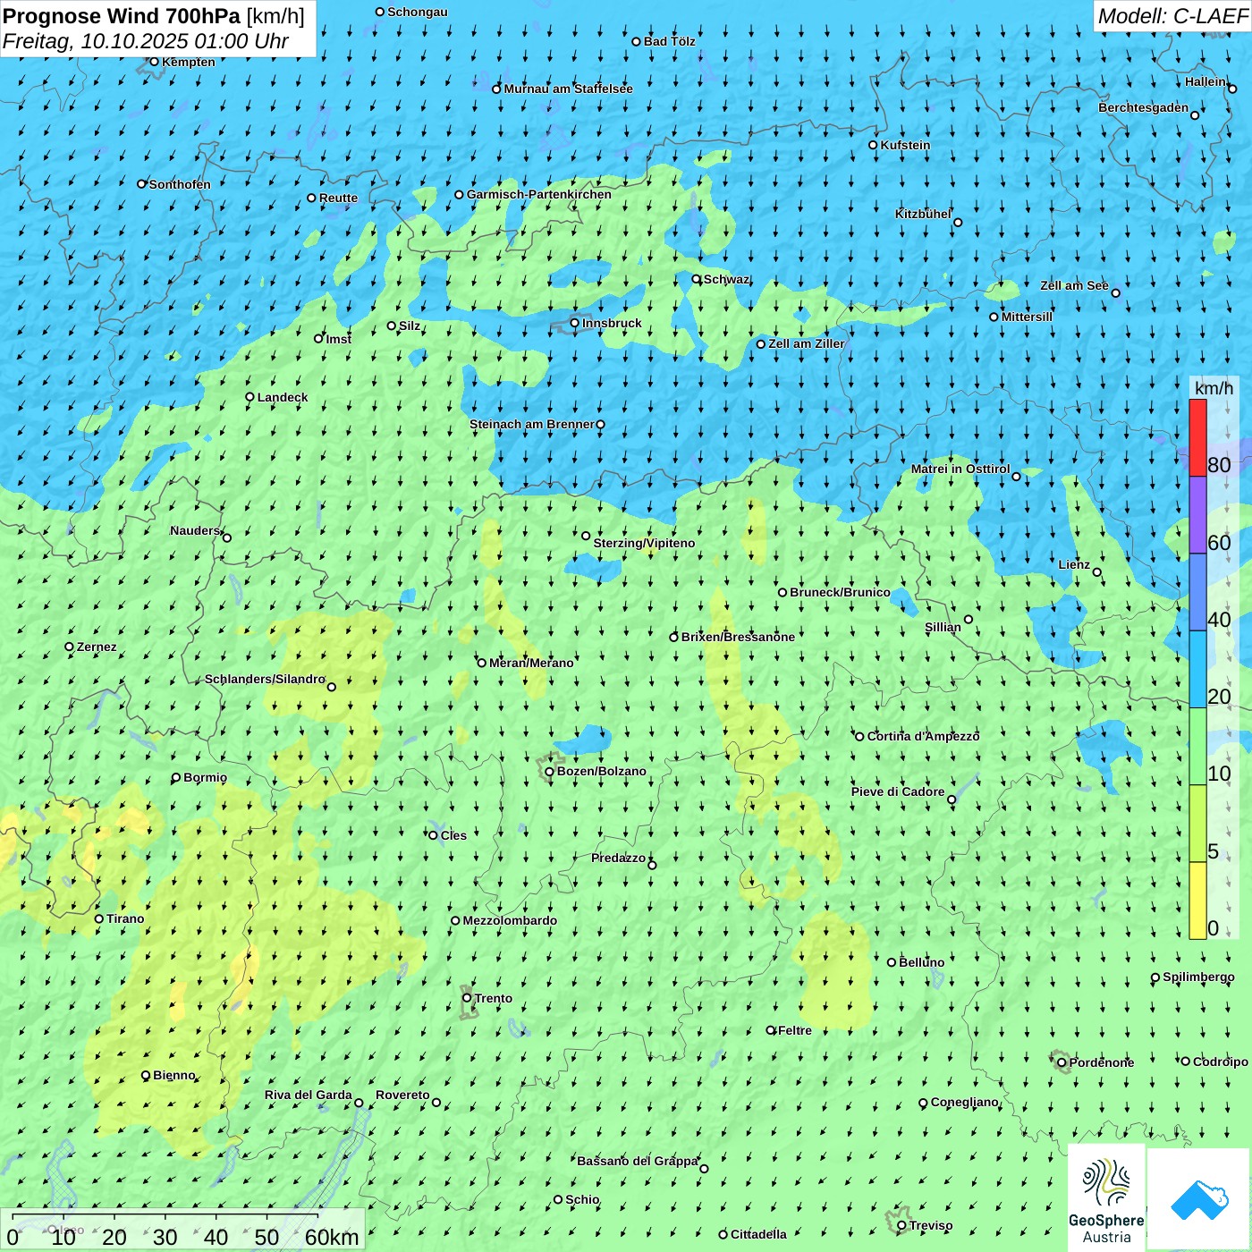Click the Zell am See label
1252x1252 pixels.
(x=1074, y=285)
